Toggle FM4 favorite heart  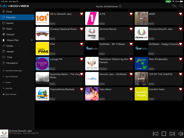pyautogui.click(x=82, y=44)
